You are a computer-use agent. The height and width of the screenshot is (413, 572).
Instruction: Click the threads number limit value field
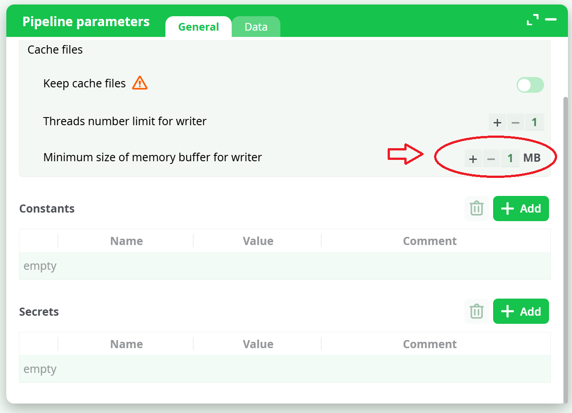(x=535, y=122)
